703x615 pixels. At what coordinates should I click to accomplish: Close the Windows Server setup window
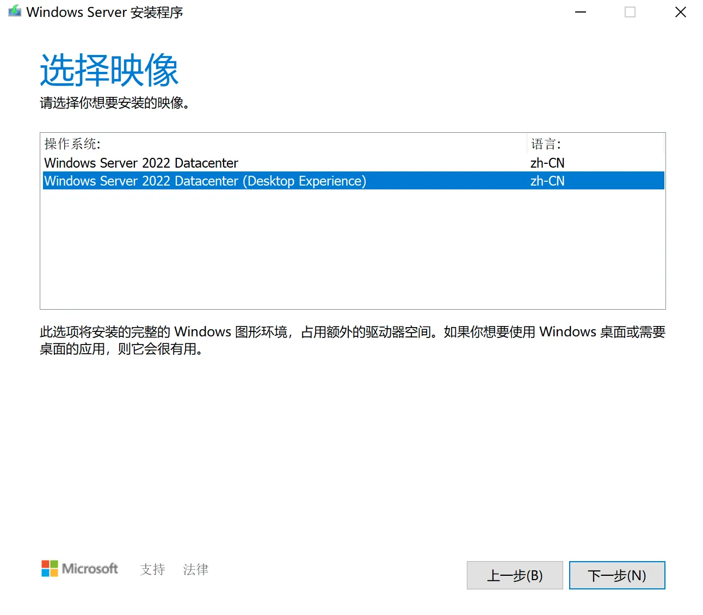[680, 12]
